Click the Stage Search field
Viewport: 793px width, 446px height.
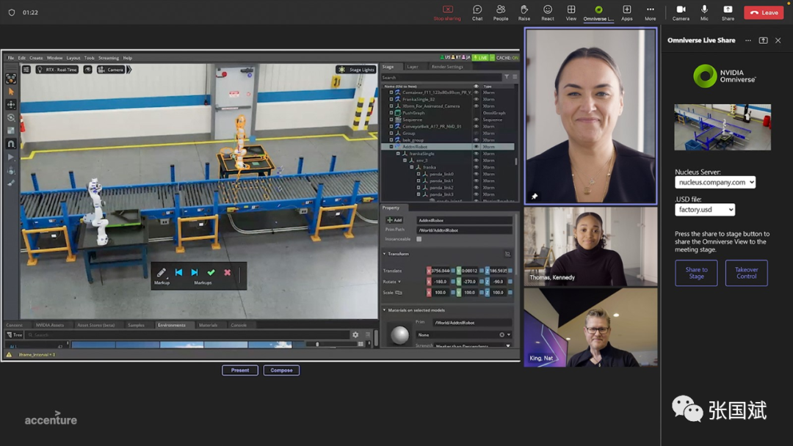[441, 77]
